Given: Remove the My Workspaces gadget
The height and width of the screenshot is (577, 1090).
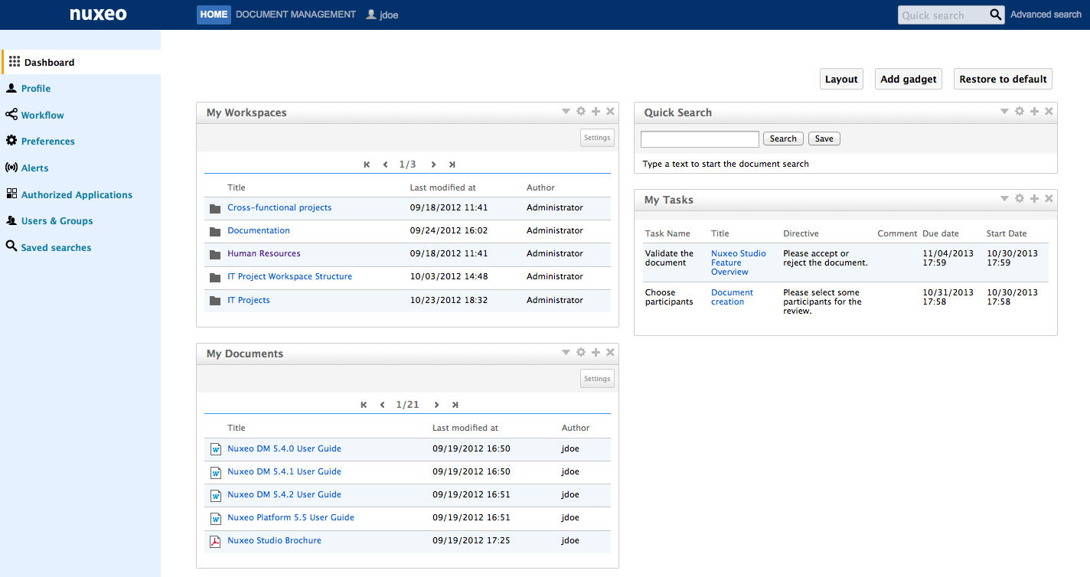Looking at the screenshot, I should click(x=610, y=112).
